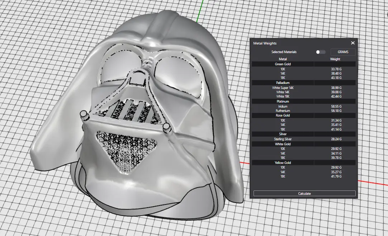Select the Palladium group row

304,82
